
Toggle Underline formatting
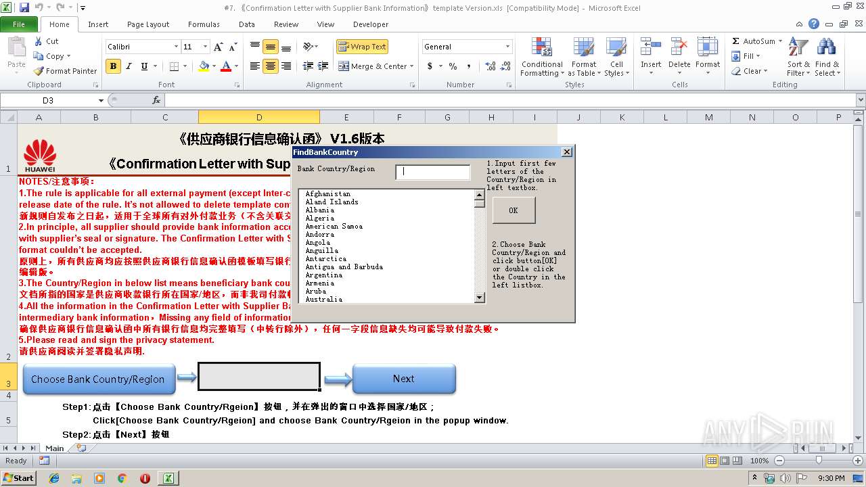(x=144, y=66)
